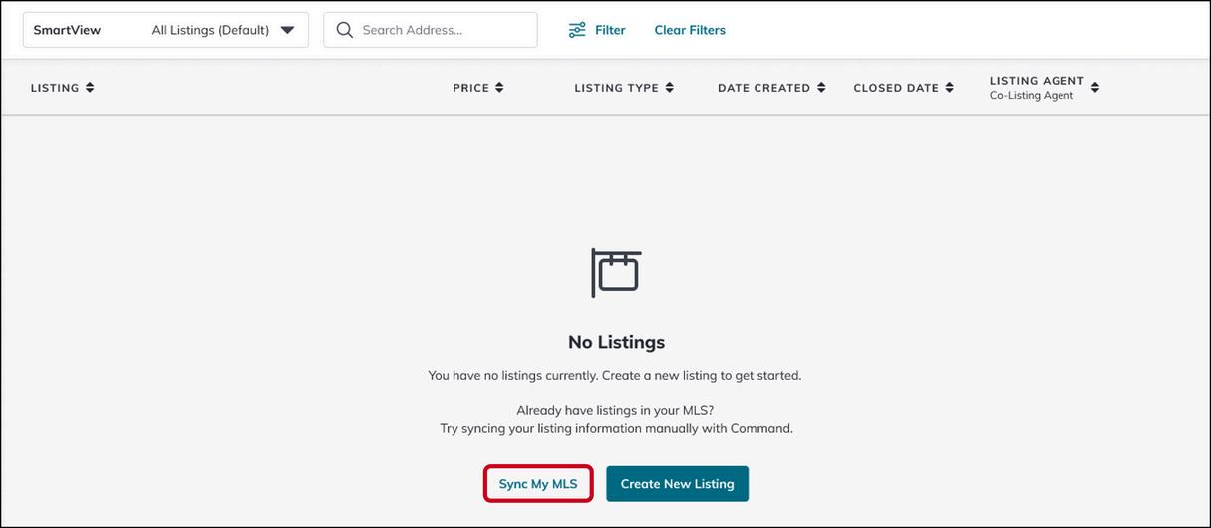Screen dimensions: 1211x528
Task: Click the magnifying glass search icon
Action: 345,30
